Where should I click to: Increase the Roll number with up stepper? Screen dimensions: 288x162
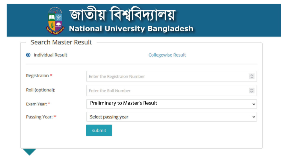[x=252, y=89]
